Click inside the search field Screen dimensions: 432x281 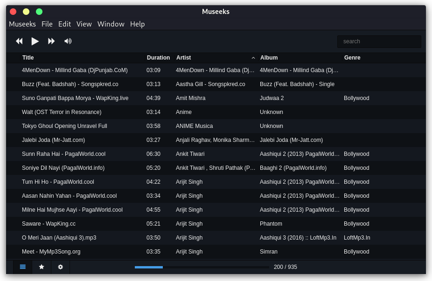point(379,41)
